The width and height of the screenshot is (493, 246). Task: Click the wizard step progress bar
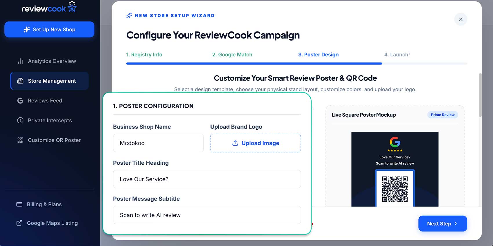click(296, 63)
